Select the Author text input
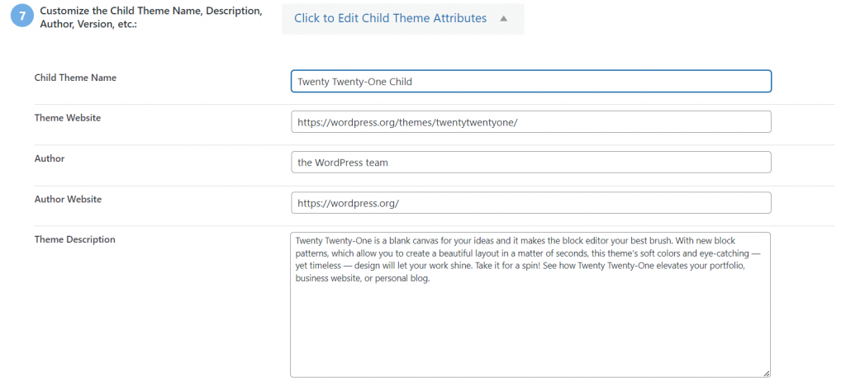 (x=530, y=163)
